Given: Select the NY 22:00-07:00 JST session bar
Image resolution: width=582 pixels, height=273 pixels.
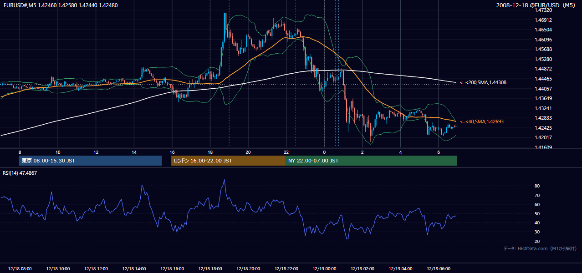Looking at the screenshot, I should pos(371,161).
